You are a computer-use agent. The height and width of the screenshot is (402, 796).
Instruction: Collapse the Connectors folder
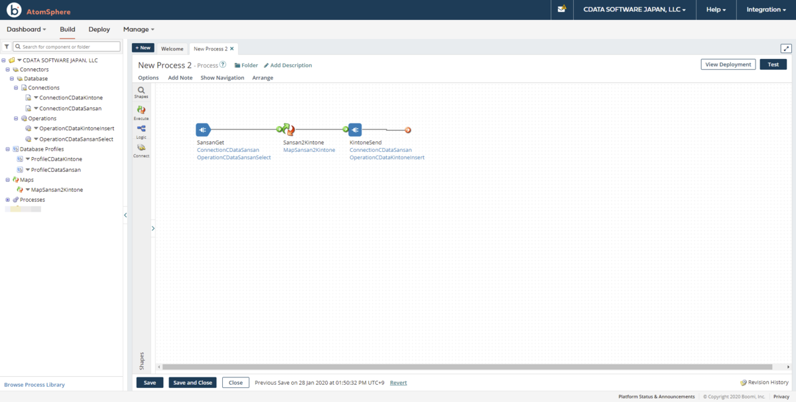7,69
